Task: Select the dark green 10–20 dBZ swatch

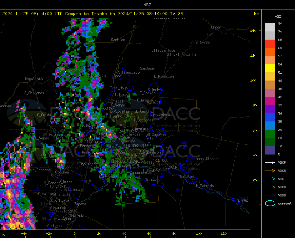Action: 270,142
